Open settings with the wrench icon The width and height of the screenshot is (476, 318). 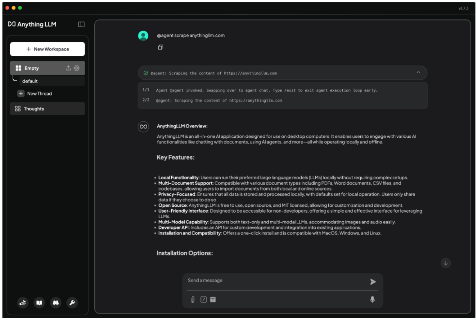point(72,302)
